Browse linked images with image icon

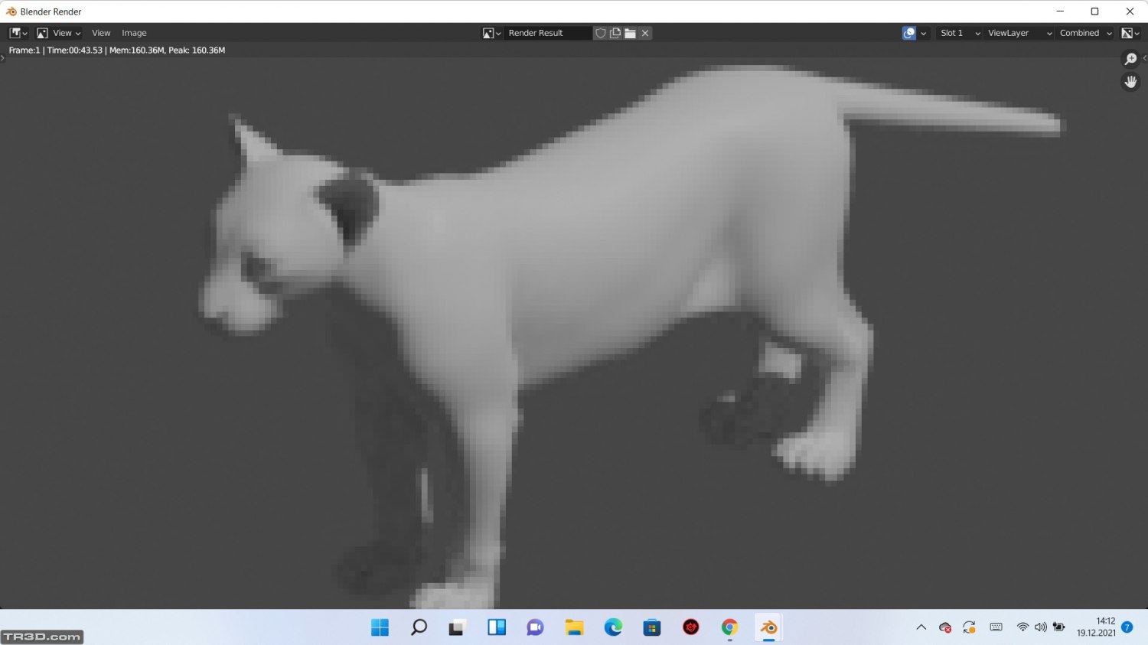click(491, 33)
